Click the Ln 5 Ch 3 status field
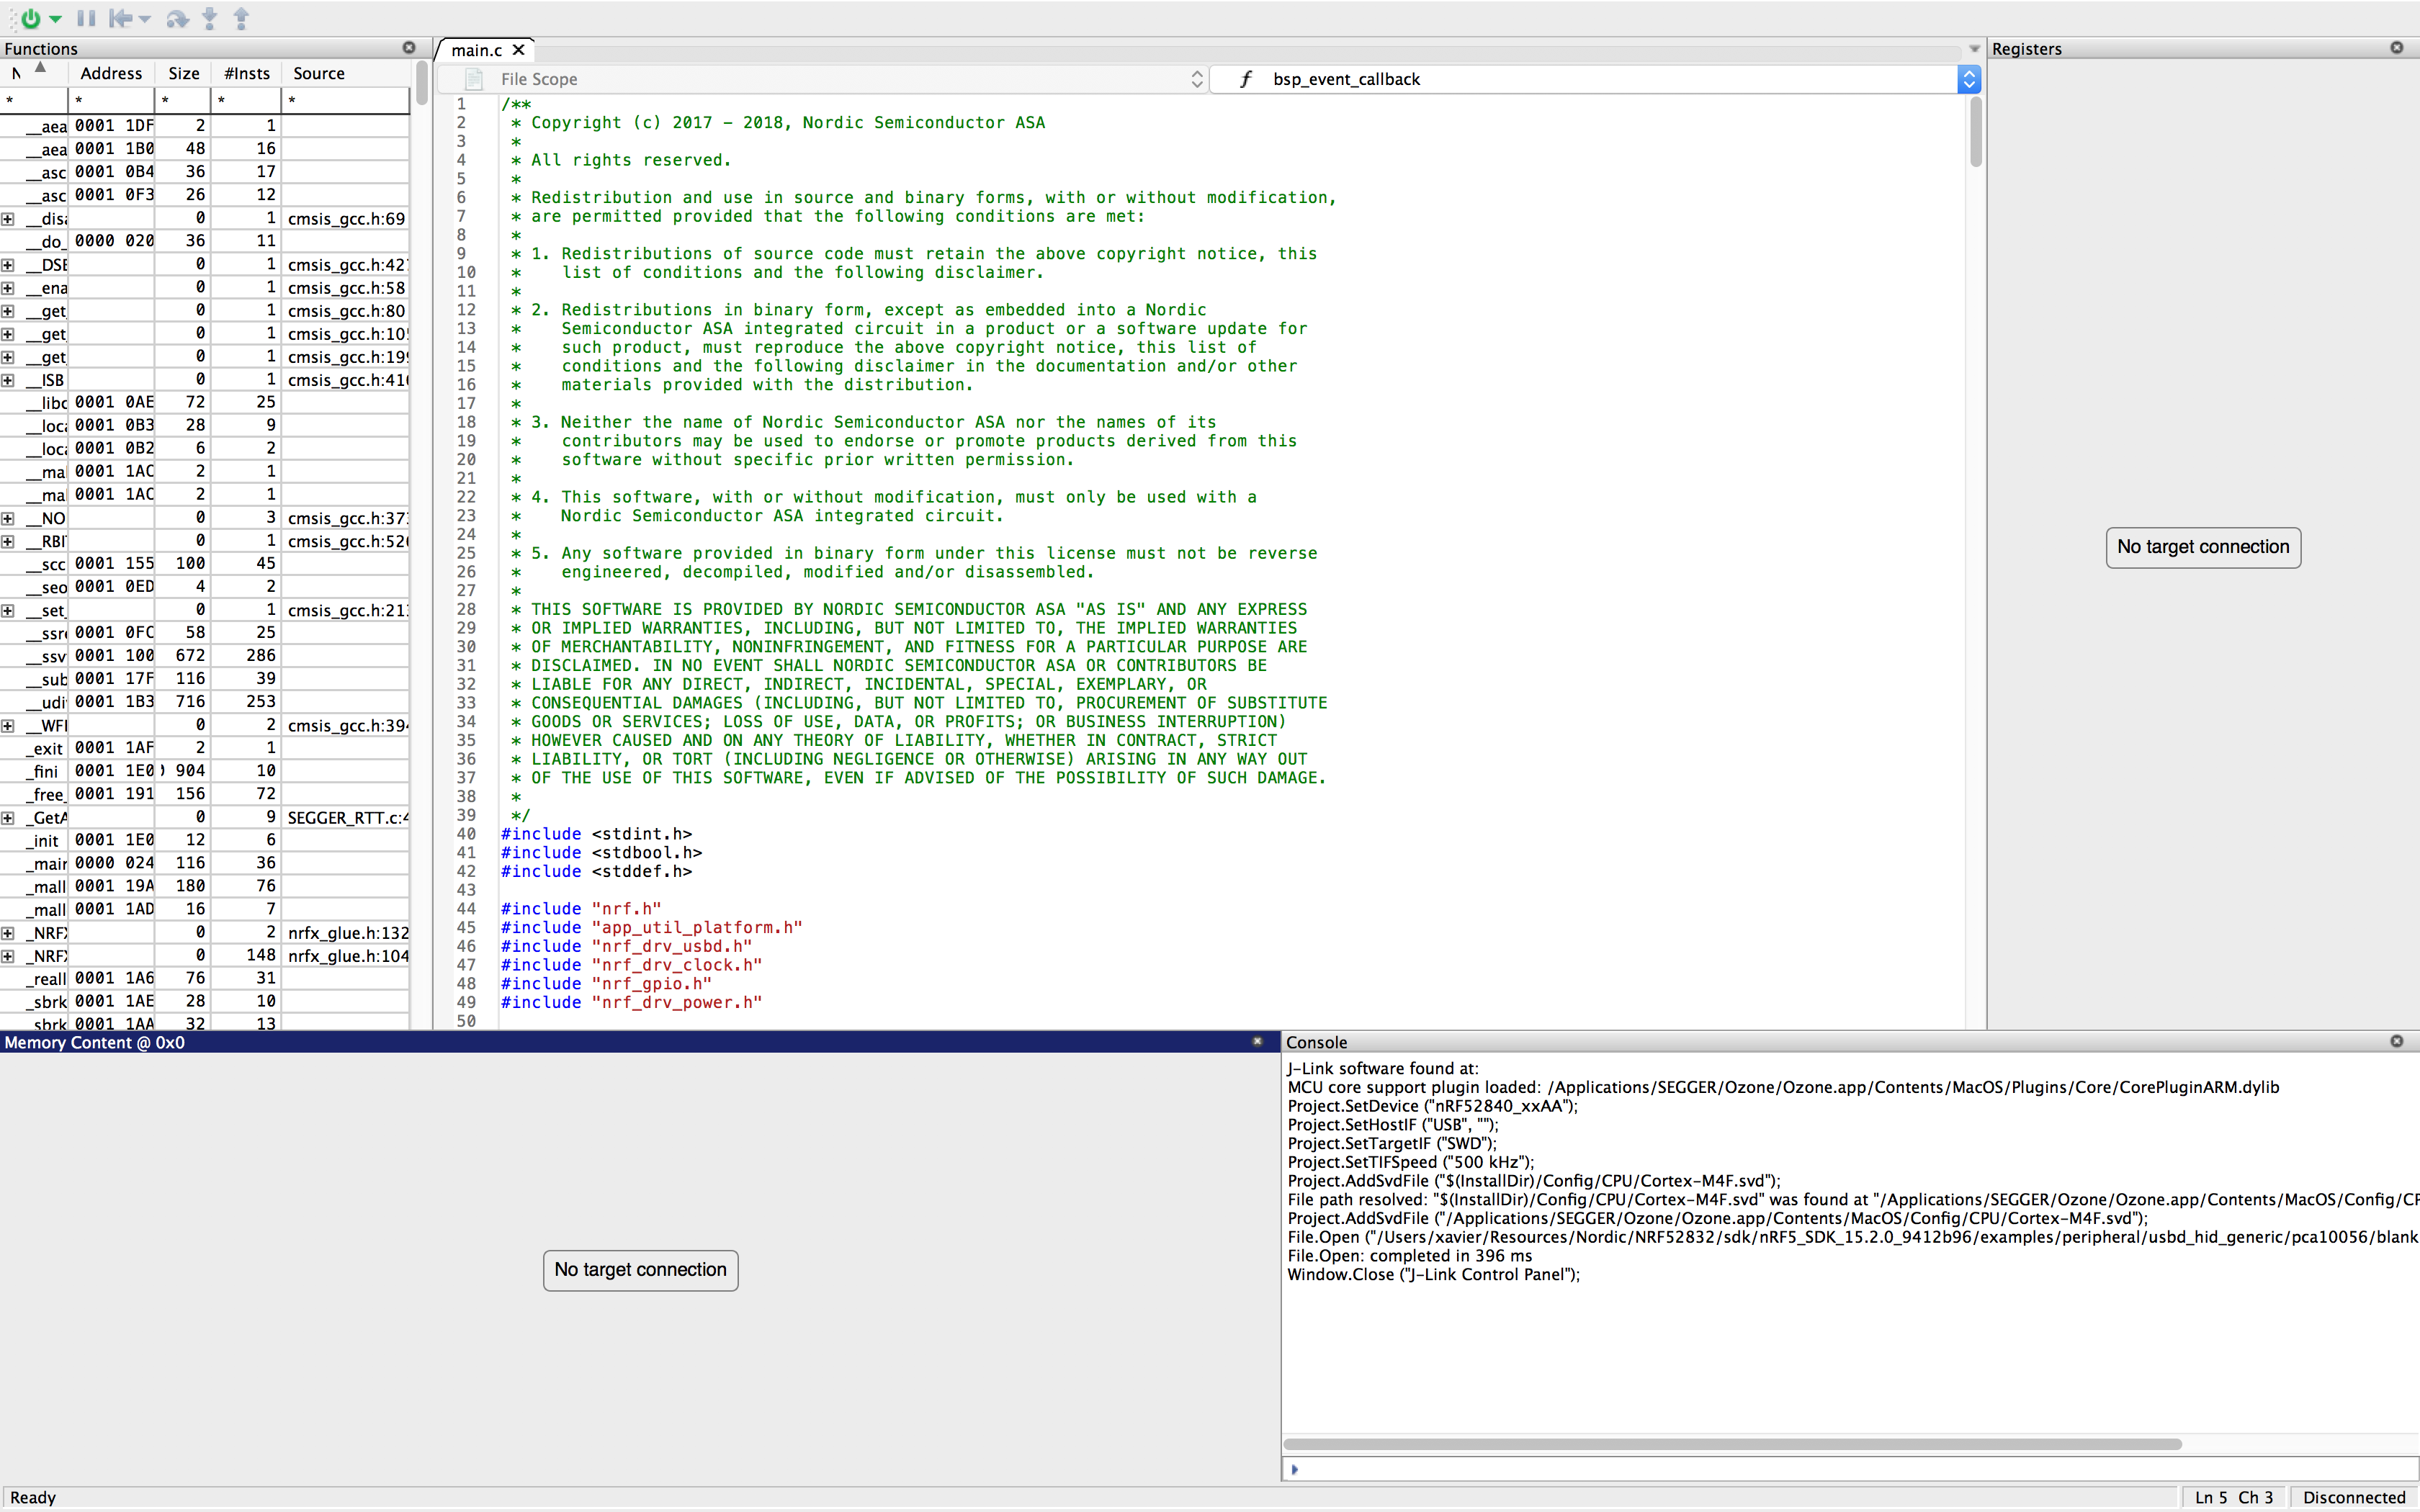Screen dimensions: 2420x1512 [x=2234, y=1497]
